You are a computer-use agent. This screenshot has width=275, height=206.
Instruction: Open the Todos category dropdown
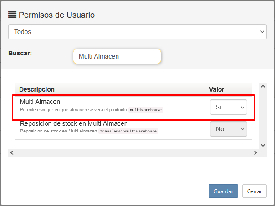(x=137, y=32)
